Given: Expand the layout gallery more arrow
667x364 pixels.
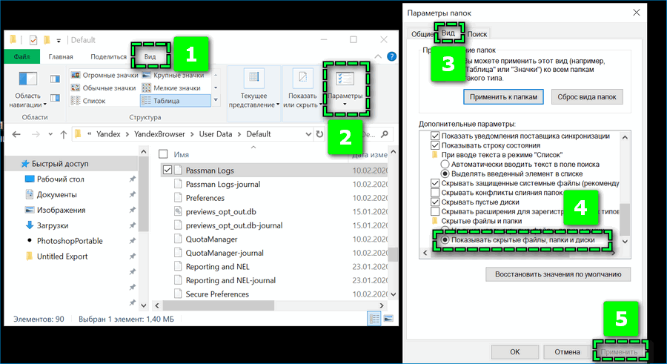Looking at the screenshot, I should tap(216, 100).
